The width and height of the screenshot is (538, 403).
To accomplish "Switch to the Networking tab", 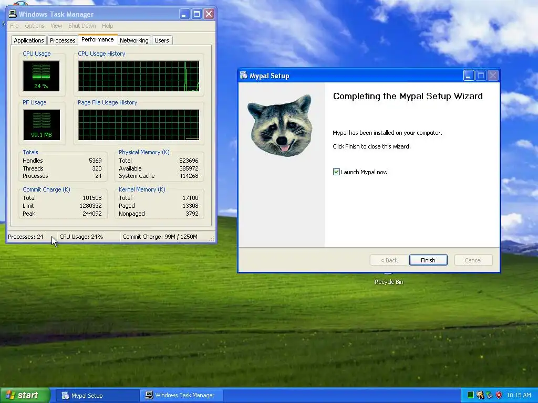I will (x=134, y=40).
